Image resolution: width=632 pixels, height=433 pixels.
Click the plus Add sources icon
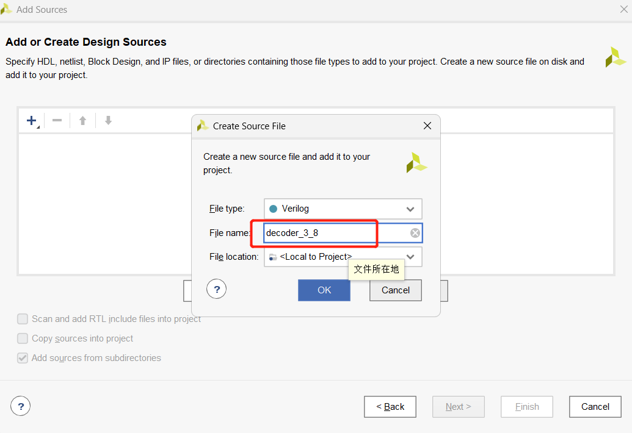[32, 120]
